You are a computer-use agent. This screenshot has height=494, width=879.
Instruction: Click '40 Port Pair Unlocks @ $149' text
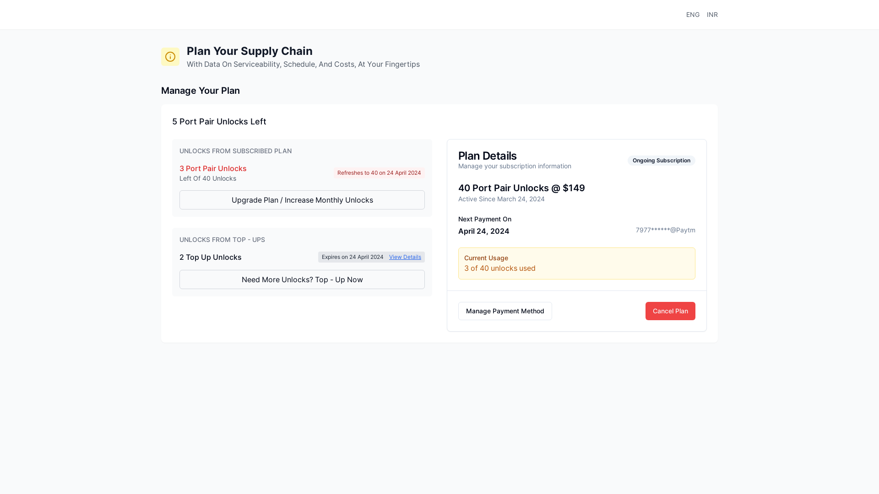[x=521, y=188]
